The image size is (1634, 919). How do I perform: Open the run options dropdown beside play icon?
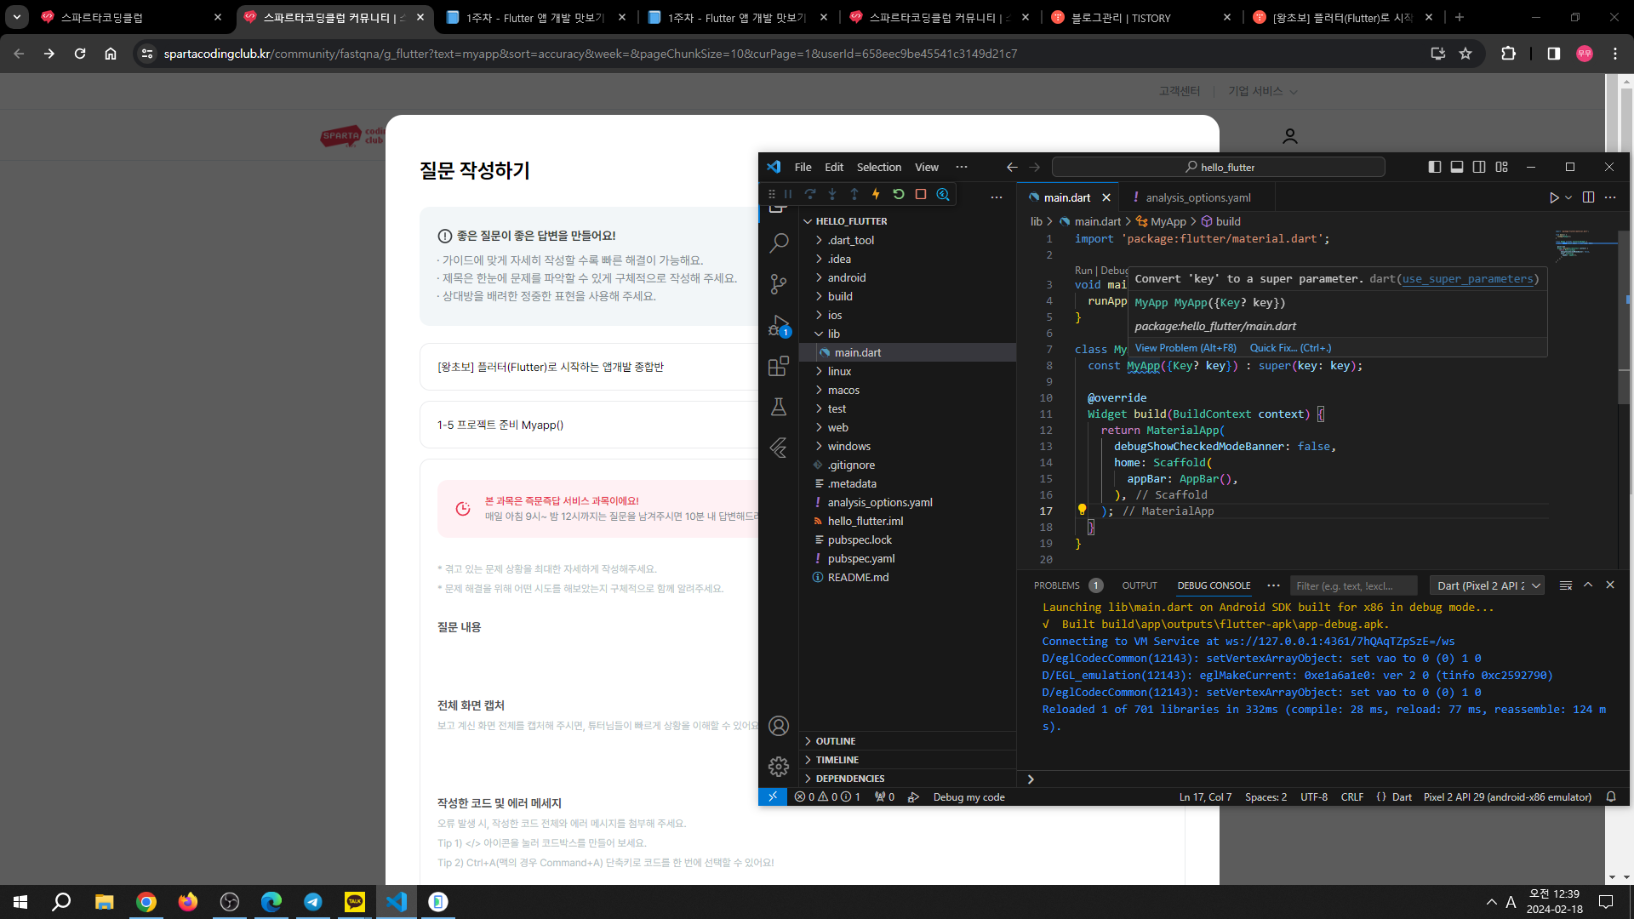(x=1568, y=197)
